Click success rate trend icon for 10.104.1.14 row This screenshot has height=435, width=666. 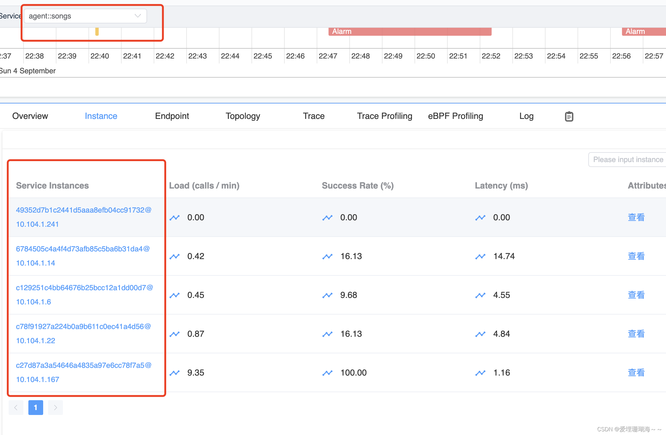327,256
